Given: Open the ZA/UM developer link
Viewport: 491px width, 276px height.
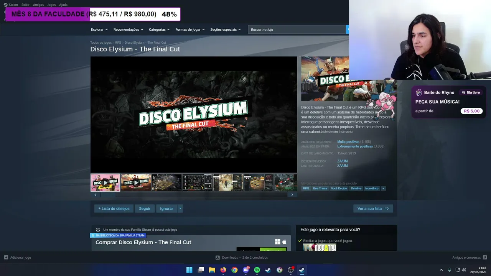Looking at the screenshot, I should click(343, 161).
